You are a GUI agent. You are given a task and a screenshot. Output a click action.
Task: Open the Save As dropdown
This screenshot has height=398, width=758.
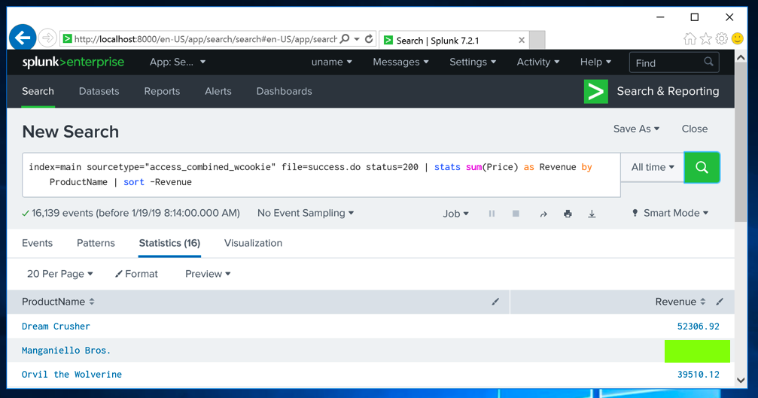[x=636, y=129]
